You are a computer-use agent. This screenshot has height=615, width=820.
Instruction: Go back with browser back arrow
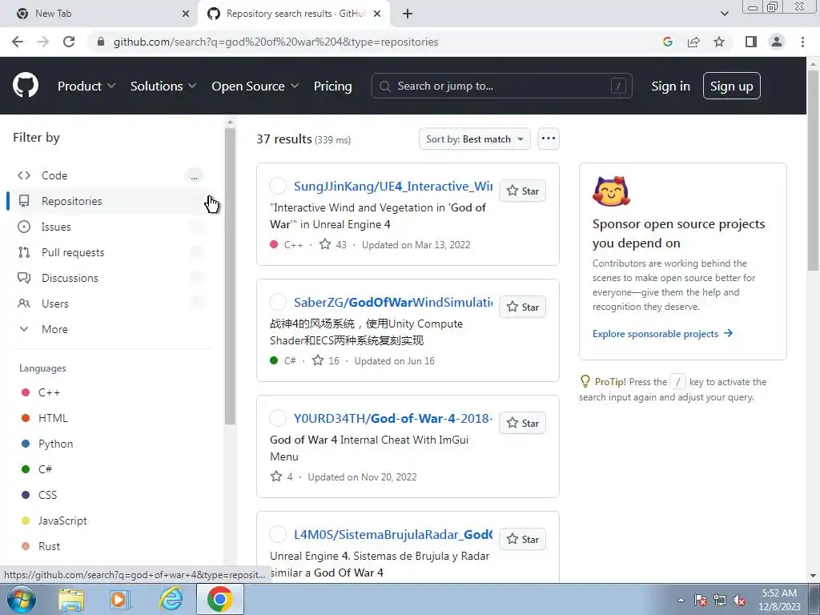pyautogui.click(x=18, y=42)
